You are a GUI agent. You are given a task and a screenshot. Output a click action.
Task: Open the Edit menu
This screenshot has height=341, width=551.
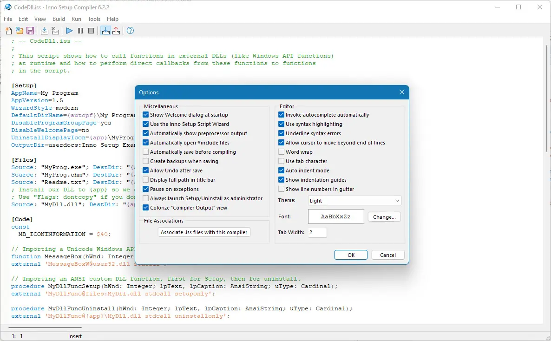(23, 19)
